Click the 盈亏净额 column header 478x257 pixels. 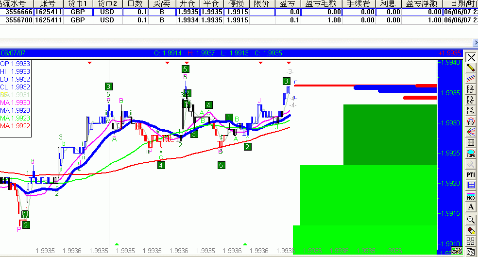tap(422, 4)
